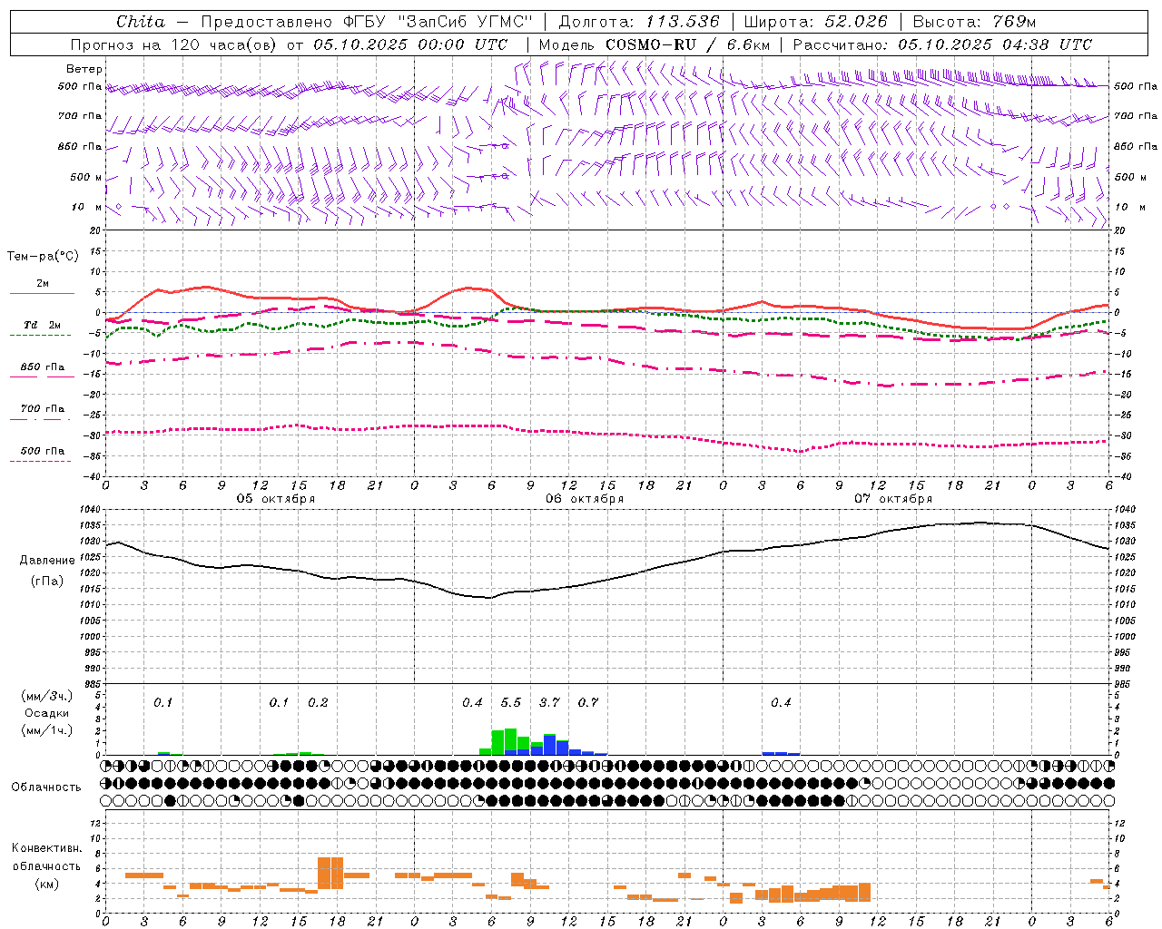Screen dimensions: 1162x929
Task: Click the Облачность cloudiness label
Action: pyautogui.click(x=46, y=787)
